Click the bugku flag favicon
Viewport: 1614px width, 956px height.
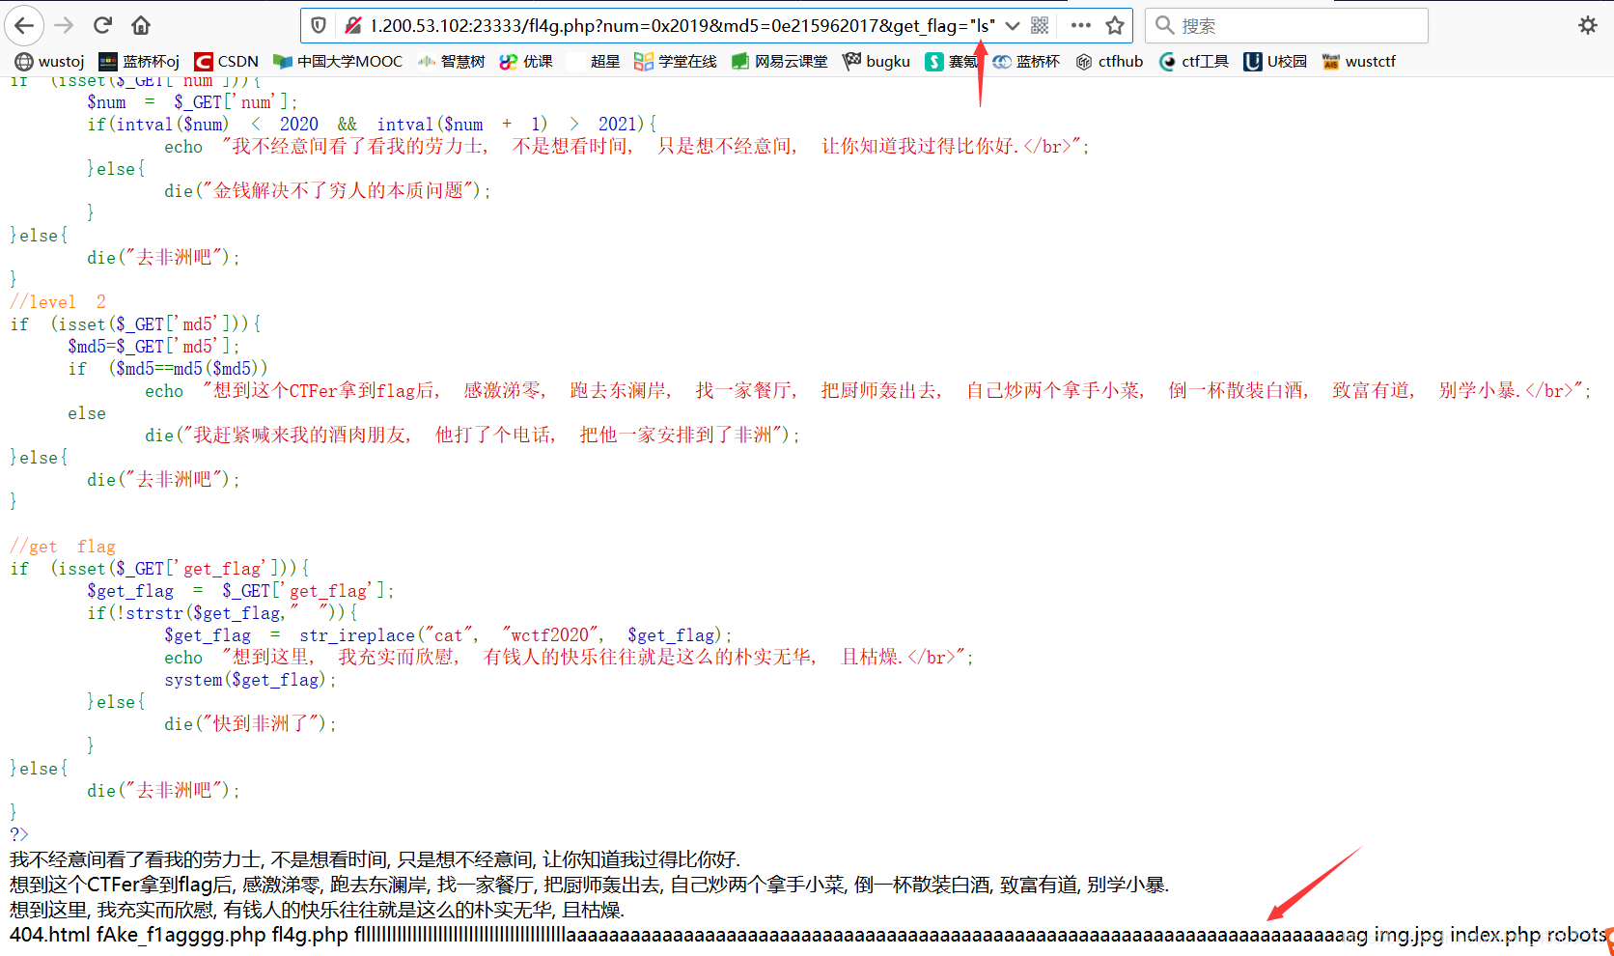(x=851, y=61)
